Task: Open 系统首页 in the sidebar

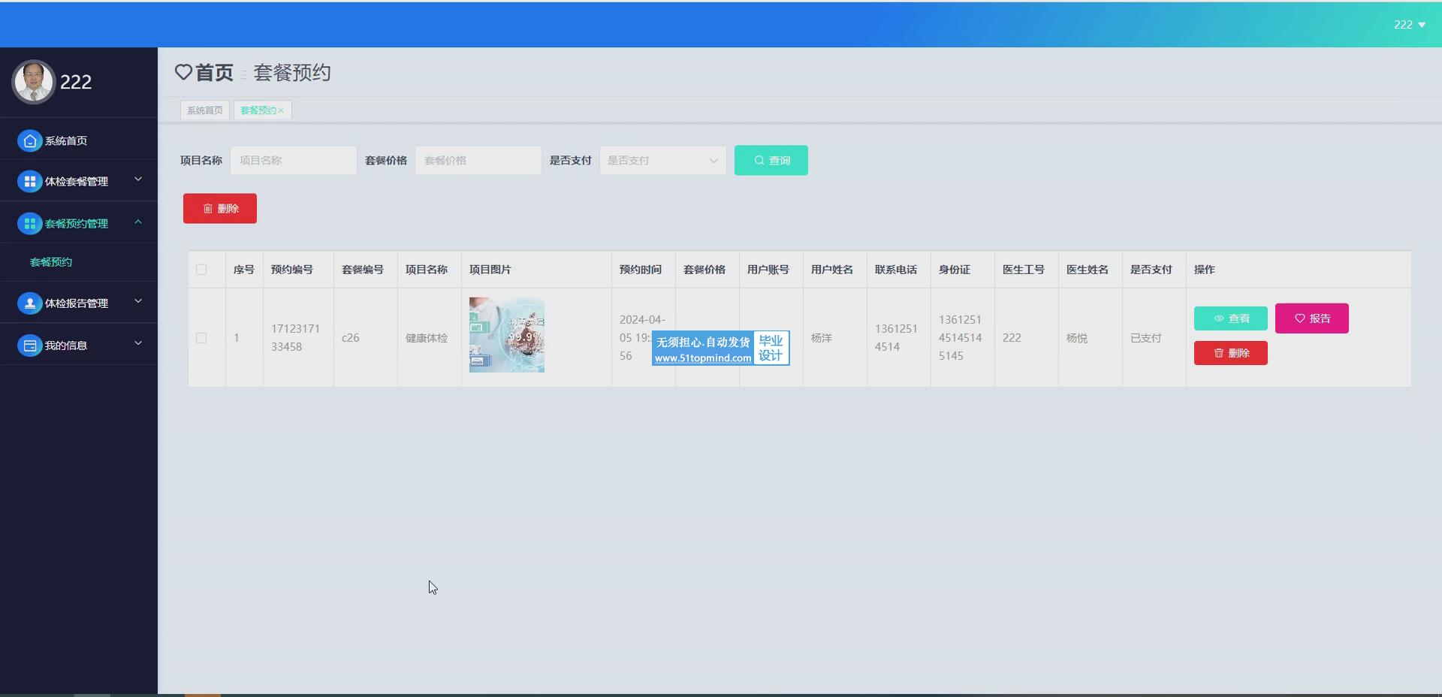Action: click(79, 140)
